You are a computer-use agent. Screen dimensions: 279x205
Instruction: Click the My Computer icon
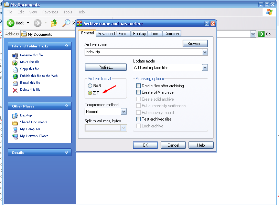pos(15,129)
